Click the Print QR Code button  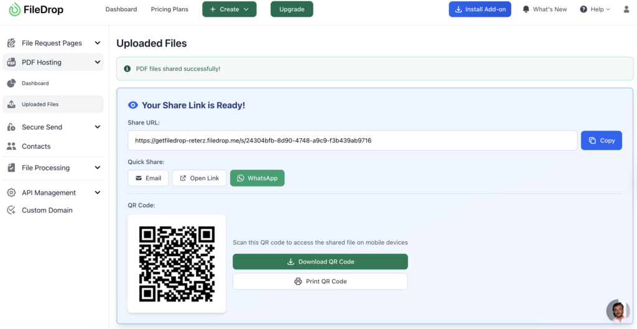tap(320, 281)
